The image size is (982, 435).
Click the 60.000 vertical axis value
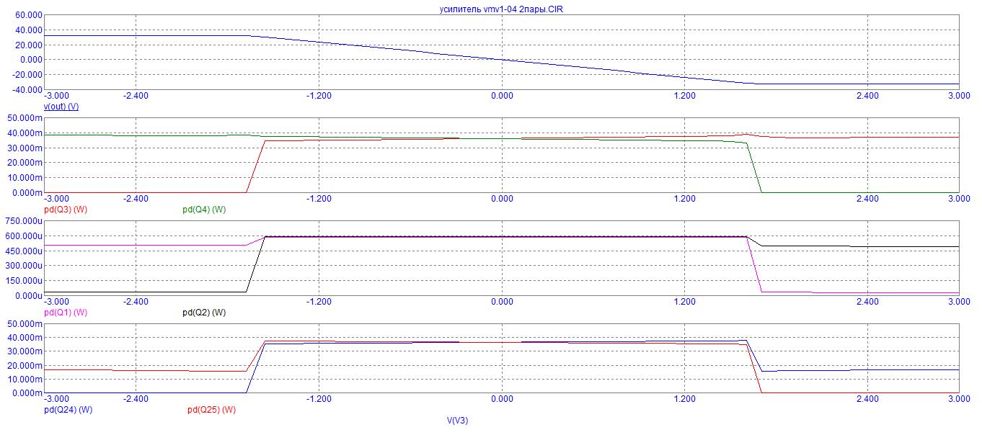pos(27,15)
